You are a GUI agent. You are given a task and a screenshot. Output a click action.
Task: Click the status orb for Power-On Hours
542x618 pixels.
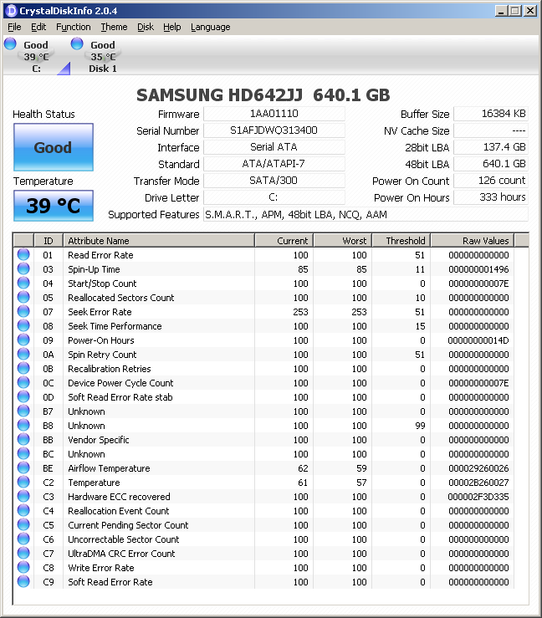pyautogui.click(x=23, y=340)
